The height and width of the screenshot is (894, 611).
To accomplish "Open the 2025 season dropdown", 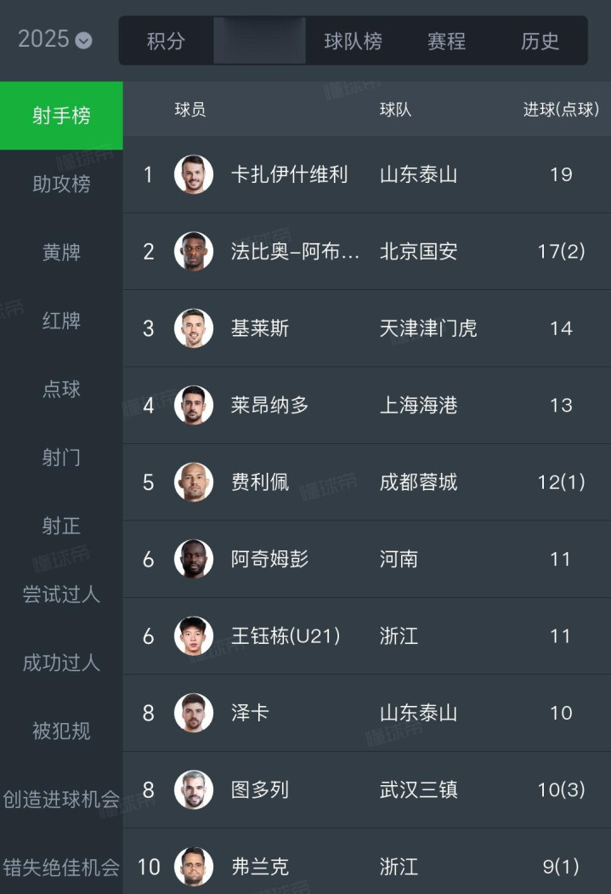I will click(55, 39).
